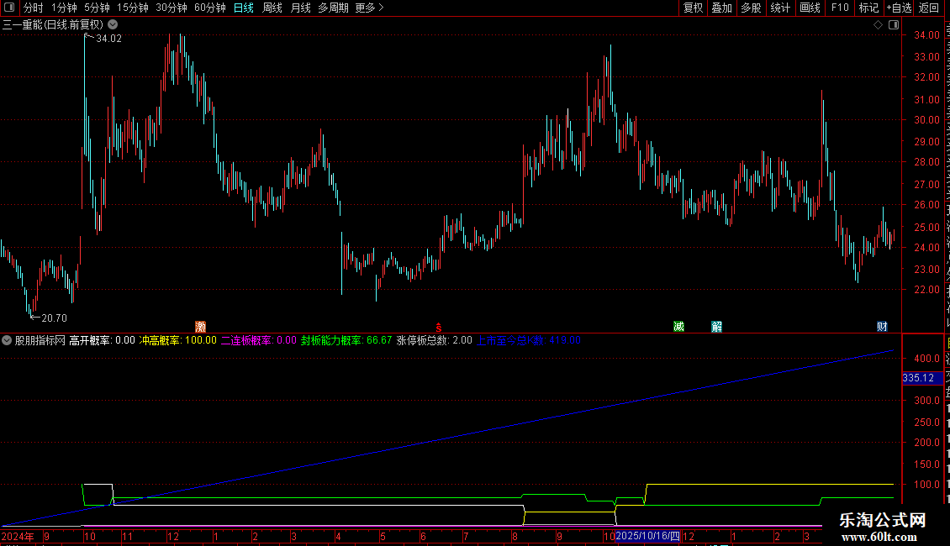This screenshot has width=950, height=546.
Task: Click the 20.70 low price label
Action: pos(54,318)
